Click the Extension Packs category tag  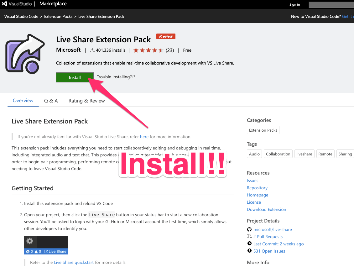pyautogui.click(x=263, y=130)
